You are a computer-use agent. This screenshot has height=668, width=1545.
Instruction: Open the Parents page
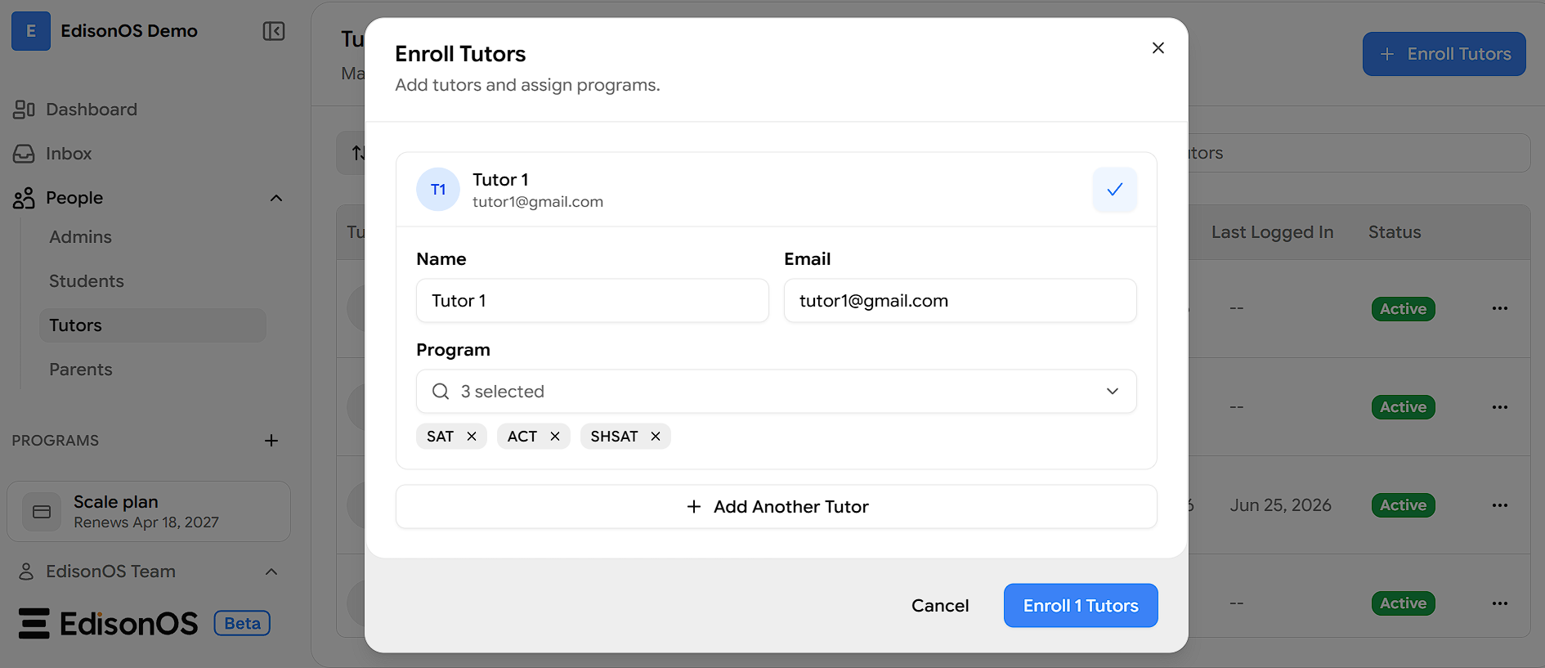coord(81,370)
